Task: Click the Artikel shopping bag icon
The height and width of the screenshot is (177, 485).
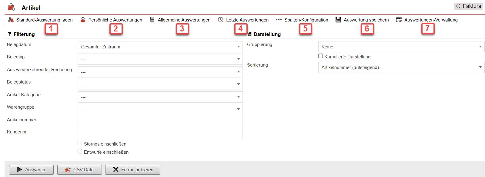Action: [12, 7]
